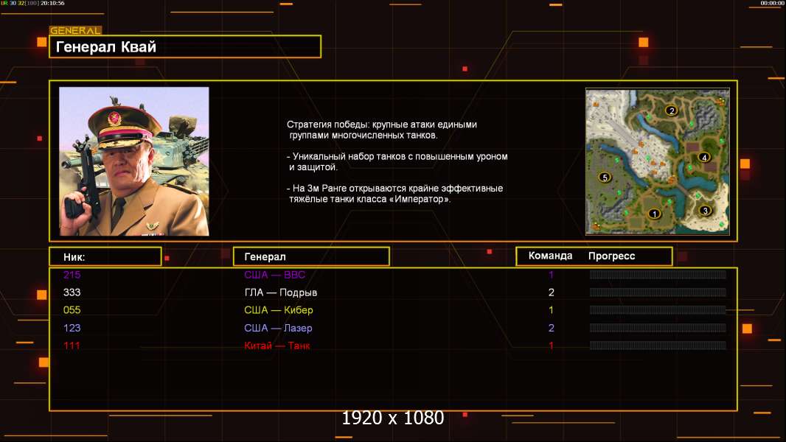The height and width of the screenshot is (442, 786).
Task: Click the orange GENERAL label tag
Action: pyautogui.click(x=75, y=31)
